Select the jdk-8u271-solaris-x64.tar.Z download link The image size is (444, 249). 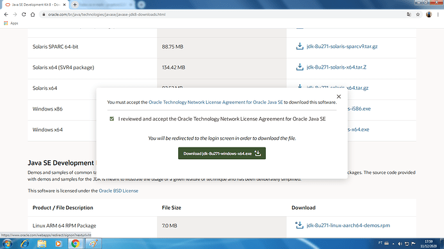(336, 67)
